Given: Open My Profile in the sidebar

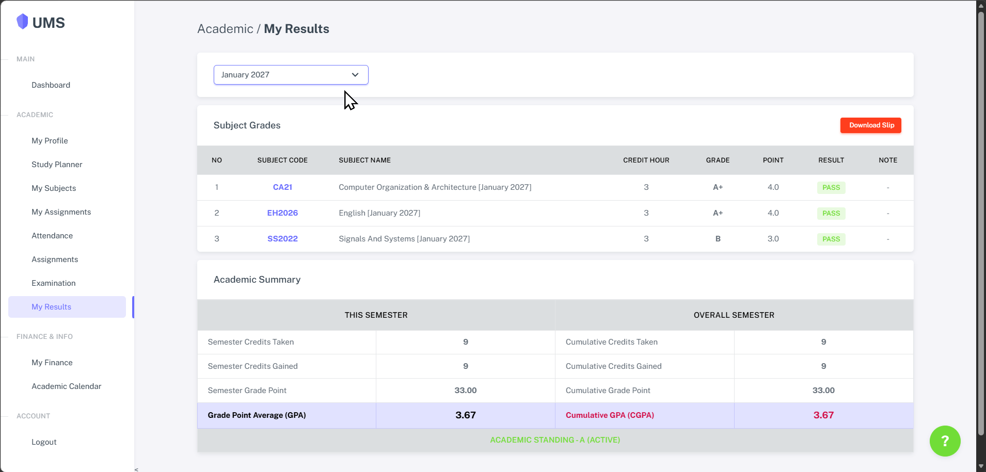Looking at the screenshot, I should click(50, 141).
